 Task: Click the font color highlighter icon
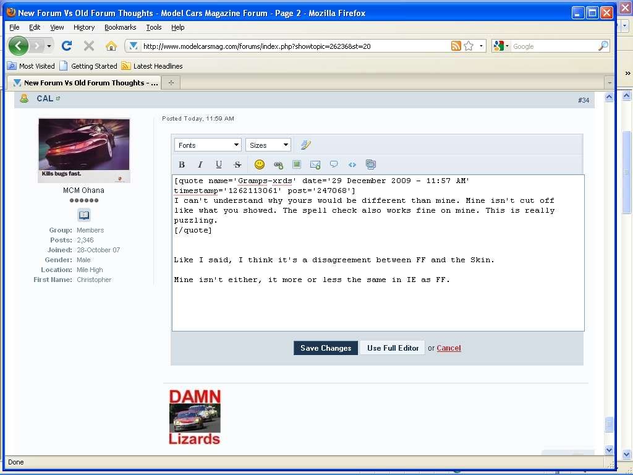(305, 145)
